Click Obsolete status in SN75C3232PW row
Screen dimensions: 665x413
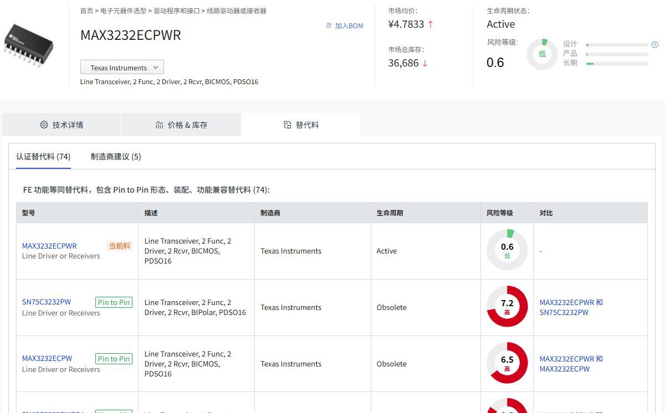[391, 307]
